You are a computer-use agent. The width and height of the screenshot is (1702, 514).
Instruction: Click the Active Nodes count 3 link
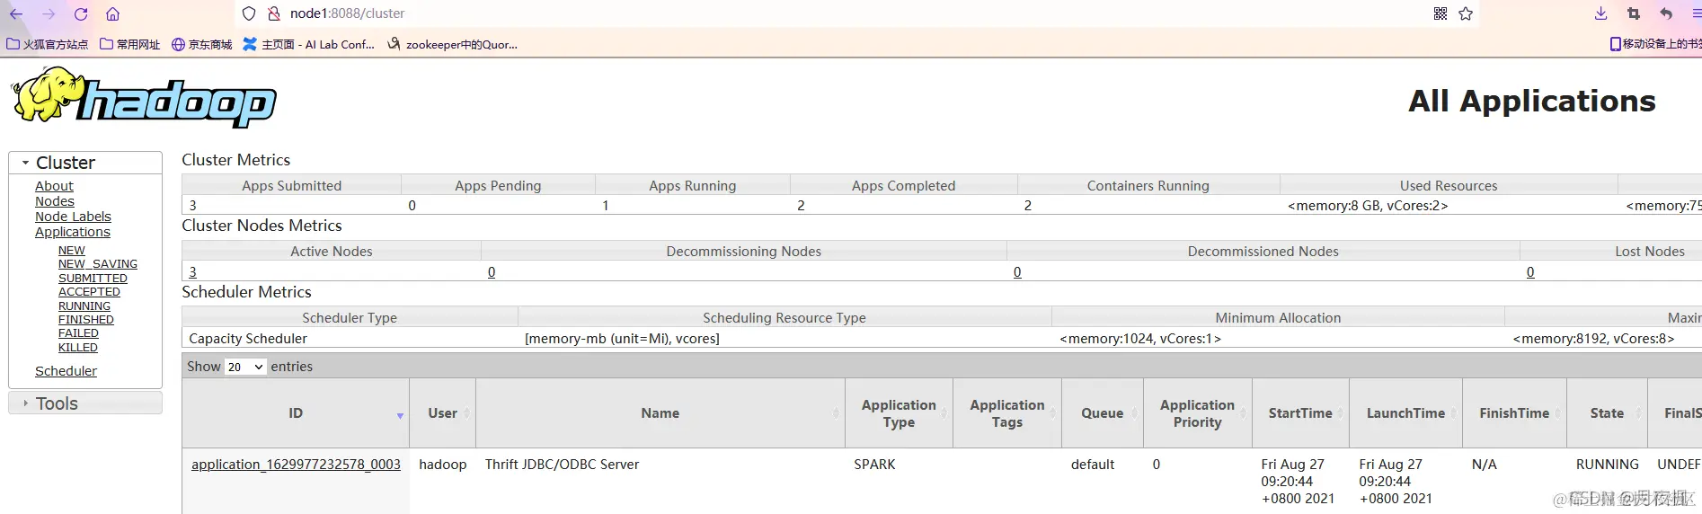(x=192, y=272)
